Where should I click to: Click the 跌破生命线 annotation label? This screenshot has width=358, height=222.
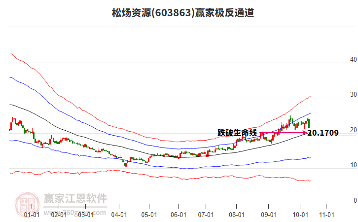click(237, 133)
